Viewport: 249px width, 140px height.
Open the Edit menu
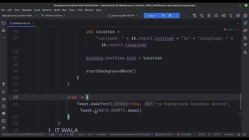tap(9, 10)
